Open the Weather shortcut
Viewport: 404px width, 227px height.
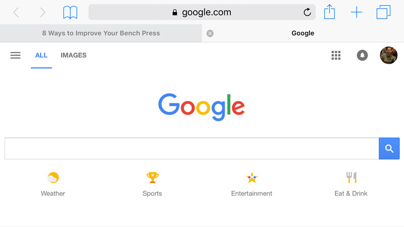pos(53,184)
